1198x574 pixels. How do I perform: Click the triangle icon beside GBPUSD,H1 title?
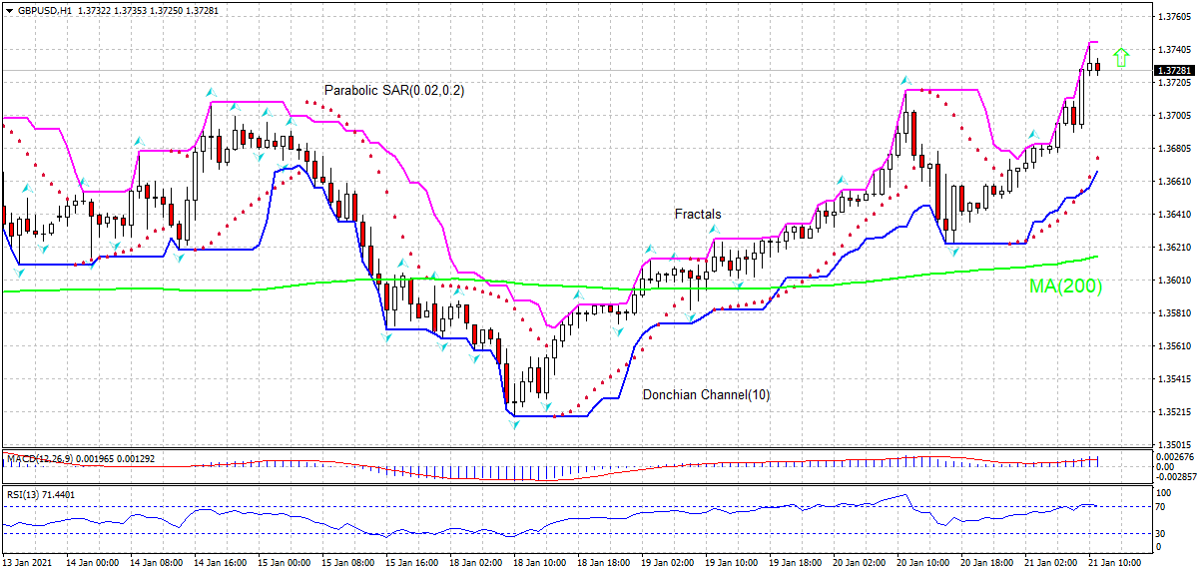pyautogui.click(x=9, y=9)
